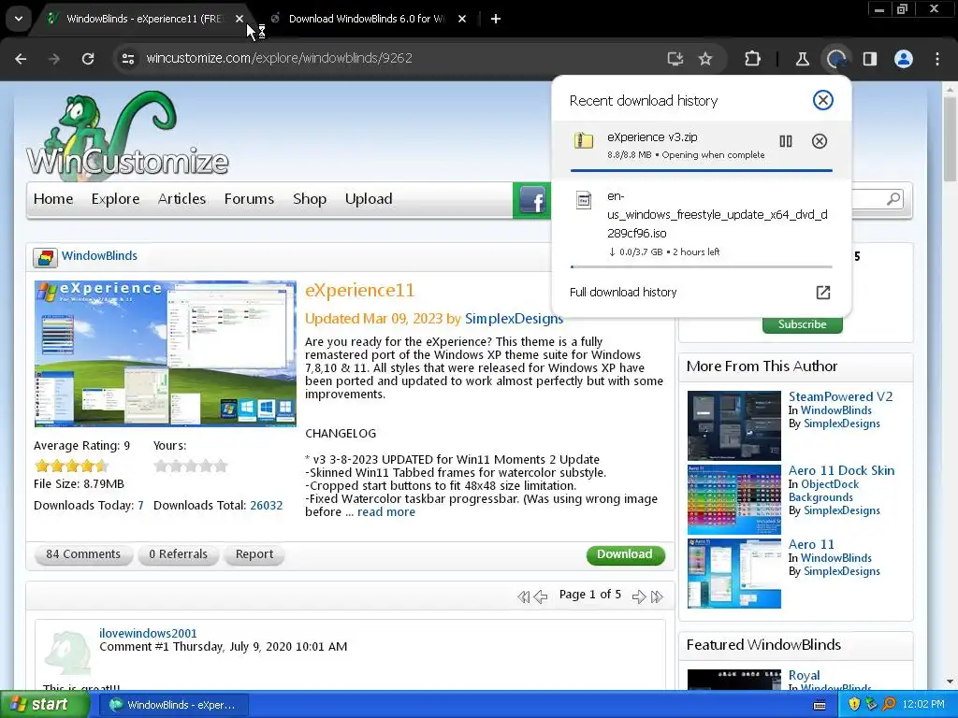
Task: Cancel the eXperience v3.zip download
Action: [x=820, y=142]
